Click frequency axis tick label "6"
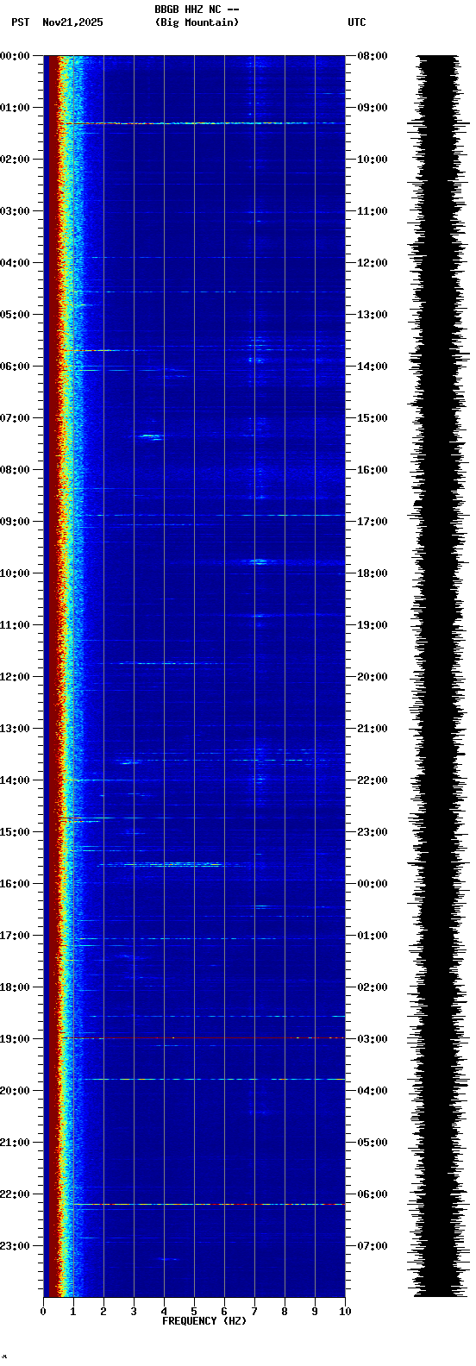The image size is (476, 1366). (224, 1313)
